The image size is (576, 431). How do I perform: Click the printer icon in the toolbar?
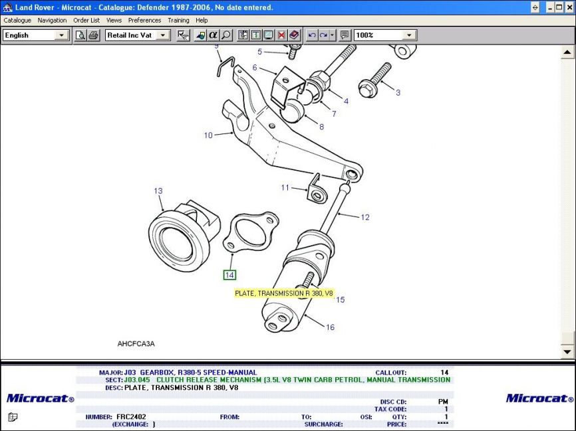point(93,35)
